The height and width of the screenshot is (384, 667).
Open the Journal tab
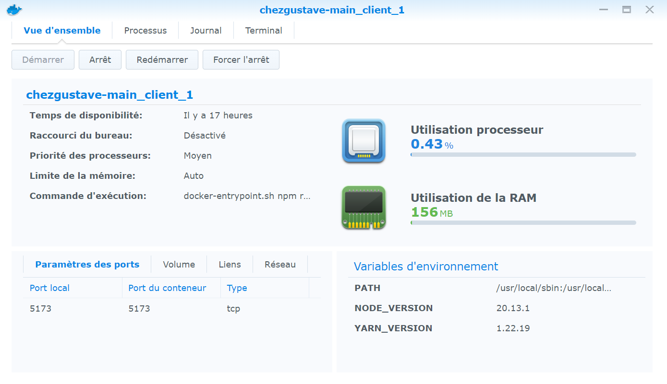(x=206, y=31)
